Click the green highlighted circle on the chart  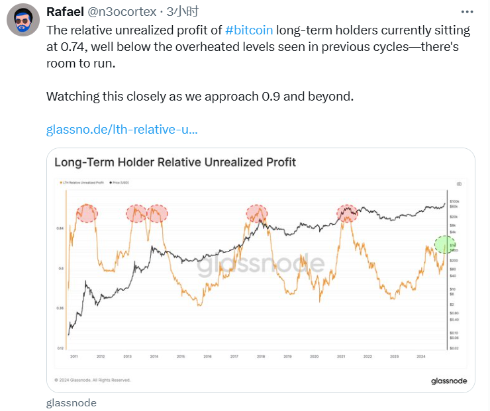(x=444, y=245)
